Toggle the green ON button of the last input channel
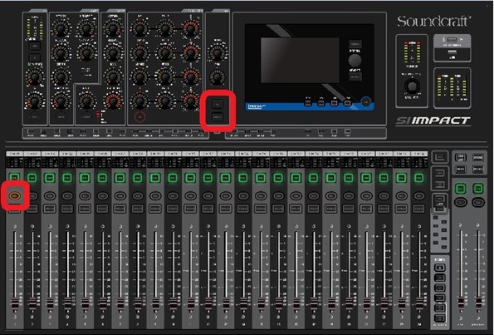The height and width of the screenshot is (335, 494). [418, 178]
